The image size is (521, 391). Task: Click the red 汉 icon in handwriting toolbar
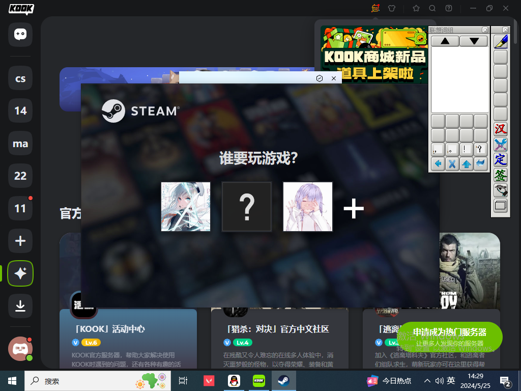501,129
